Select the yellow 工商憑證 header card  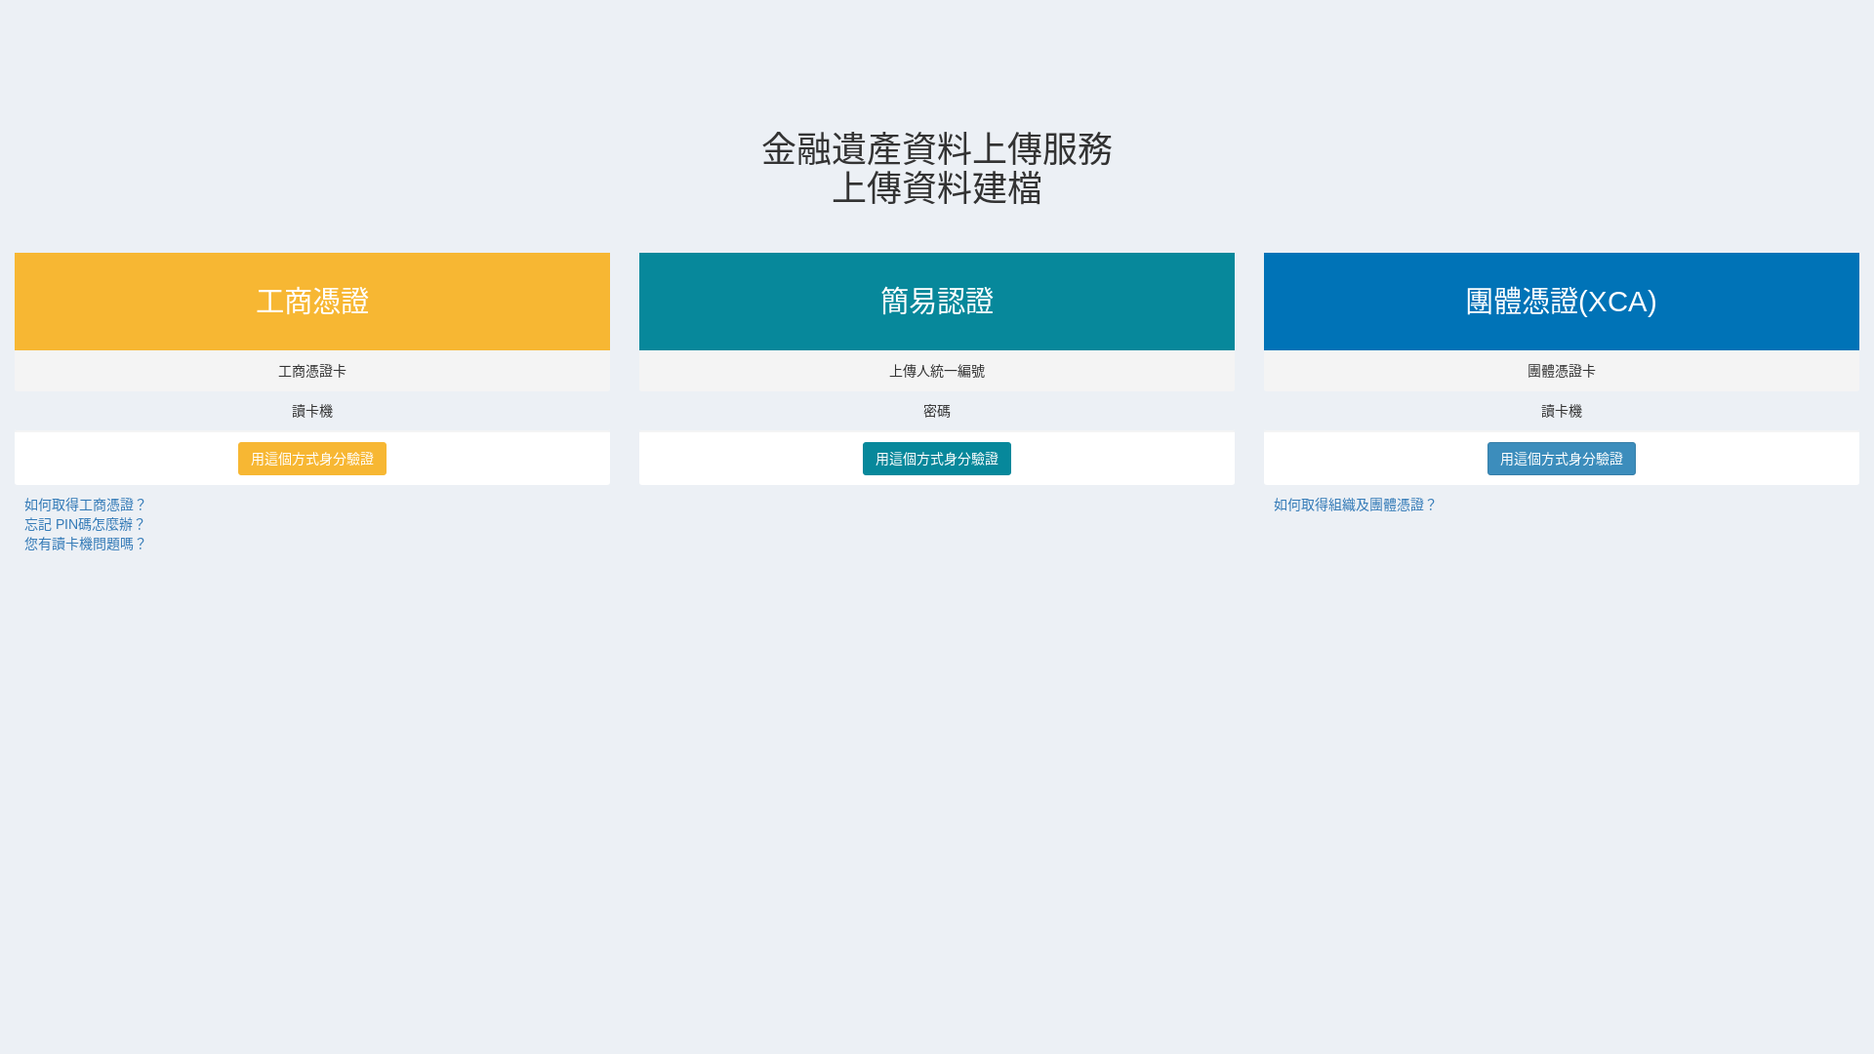coord(312,302)
